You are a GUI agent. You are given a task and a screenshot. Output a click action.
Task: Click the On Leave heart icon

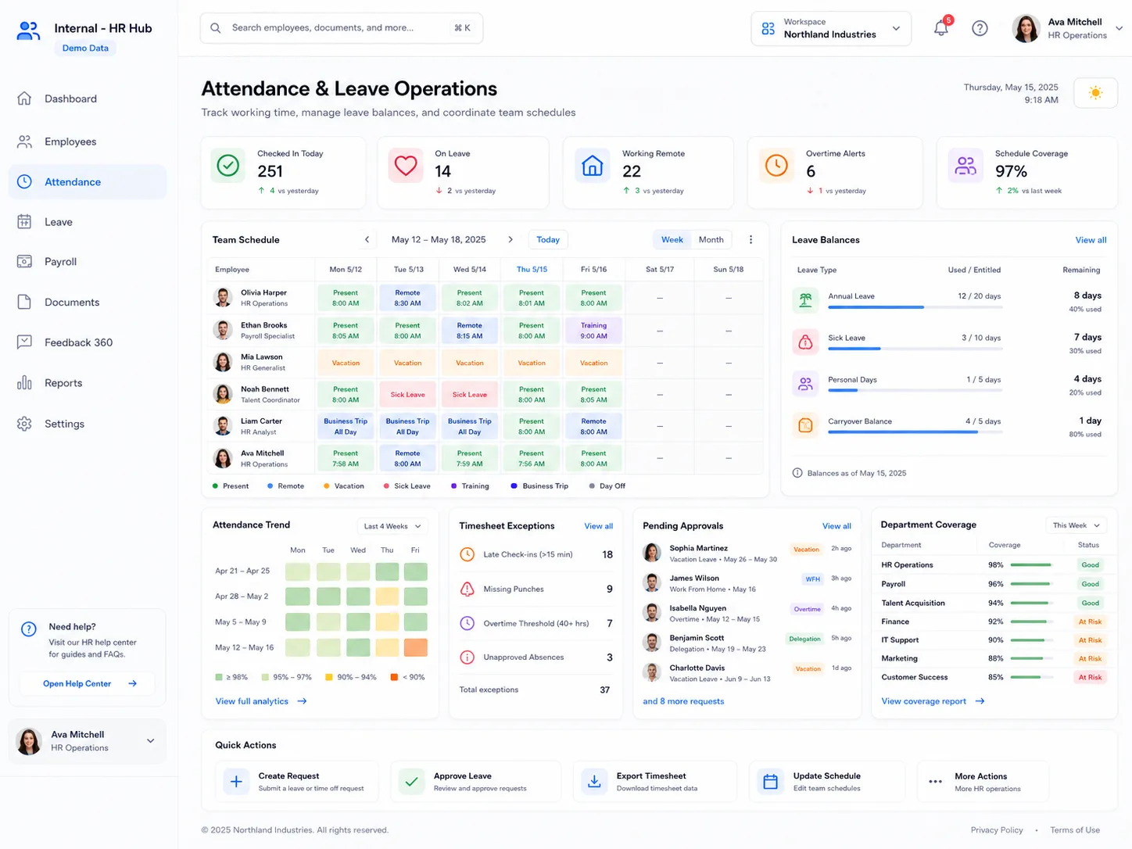pyautogui.click(x=406, y=166)
